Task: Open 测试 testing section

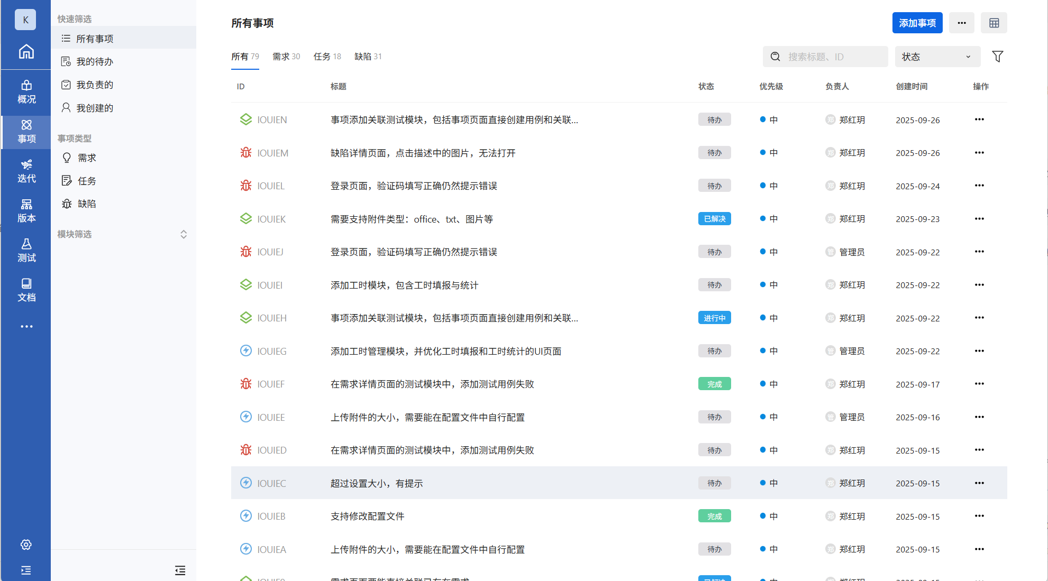Action: tap(26, 251)
